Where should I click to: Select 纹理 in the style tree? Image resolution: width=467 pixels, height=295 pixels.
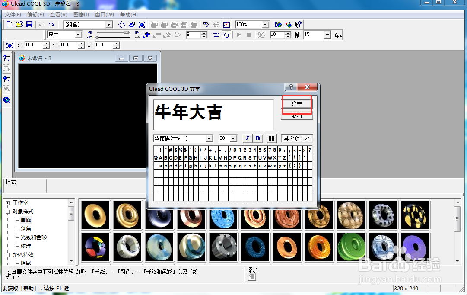coord(25,246)
